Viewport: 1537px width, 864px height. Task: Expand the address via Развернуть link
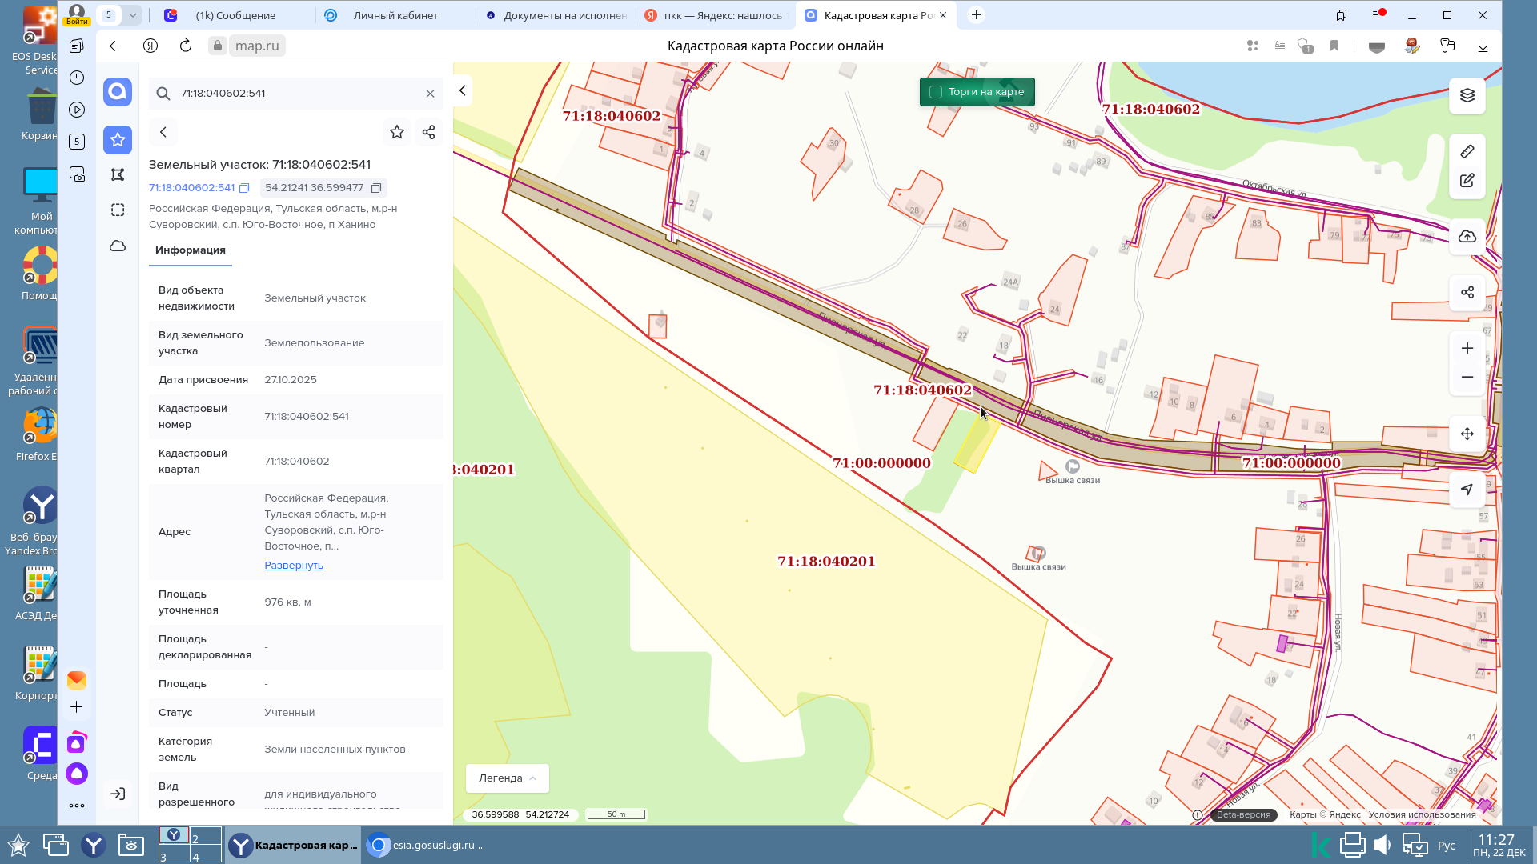pyautogui.click(x=294, y=565)
